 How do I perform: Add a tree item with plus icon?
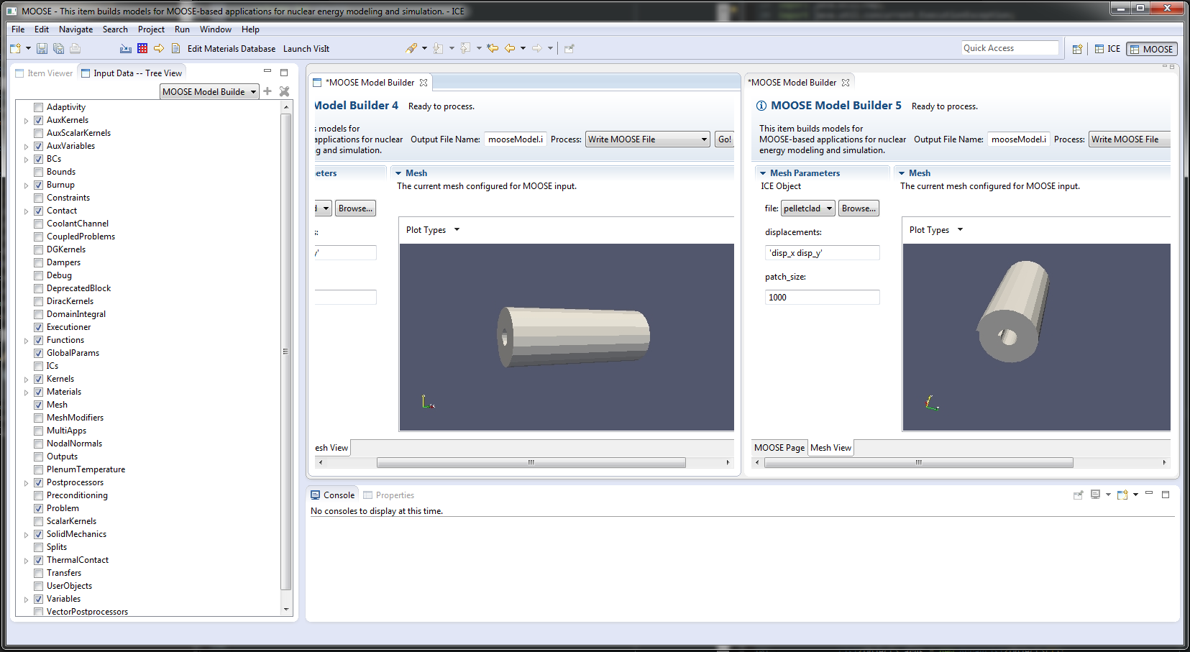pyautogui.click(x=267, y=91)
